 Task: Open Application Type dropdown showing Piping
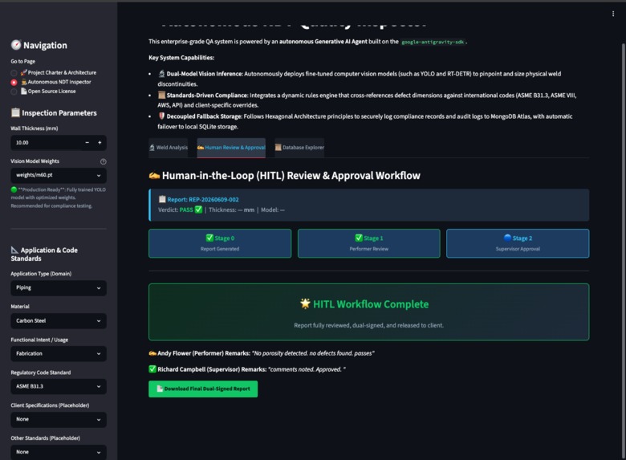click(59, 288)
